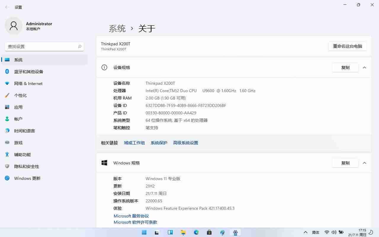Collapse the 设备规格 section chevron
This screenshot has height=237, width=379.
coord(364,68)
